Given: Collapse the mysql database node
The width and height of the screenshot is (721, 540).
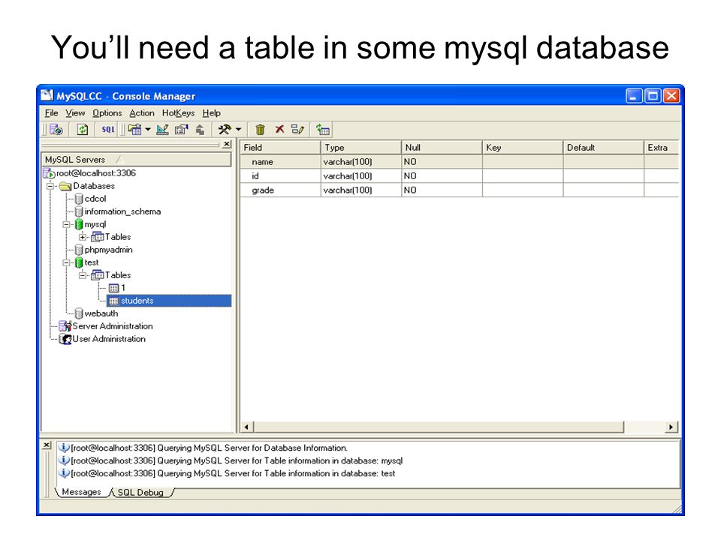Looking at the screenshot, I should click(x=66, y=224).
